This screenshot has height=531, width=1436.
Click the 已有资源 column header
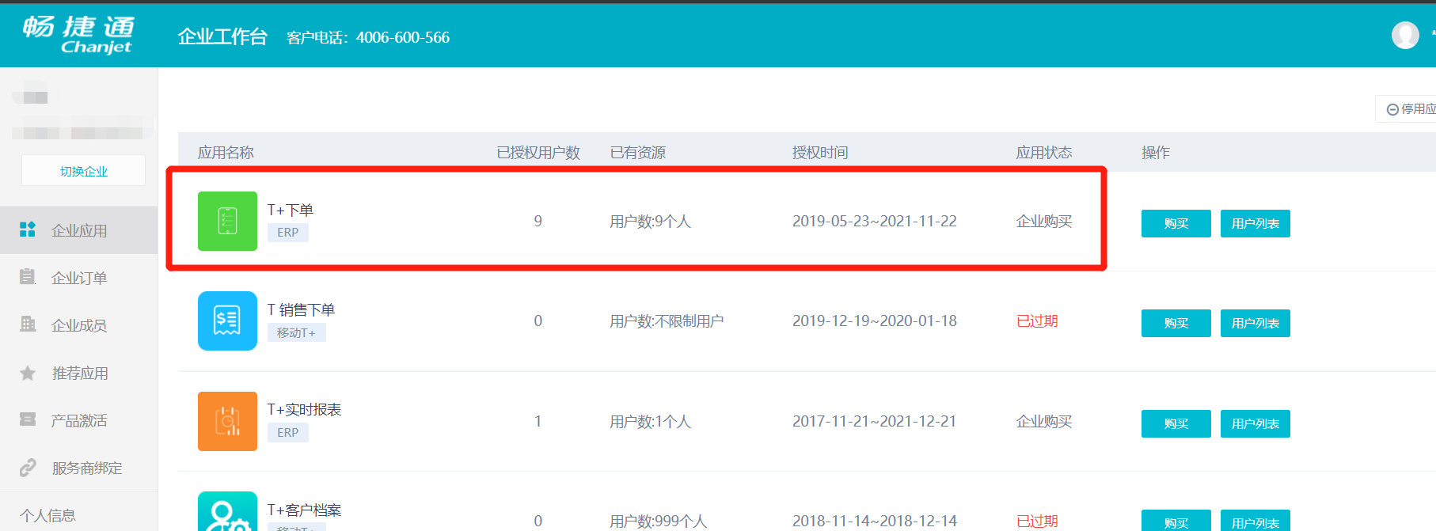(638, 152)
